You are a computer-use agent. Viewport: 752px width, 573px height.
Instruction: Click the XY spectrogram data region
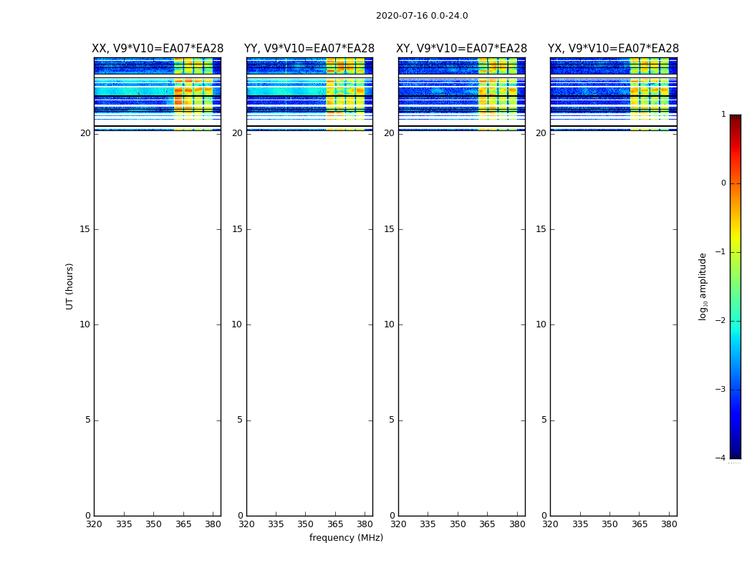click(x=461, y=94)
